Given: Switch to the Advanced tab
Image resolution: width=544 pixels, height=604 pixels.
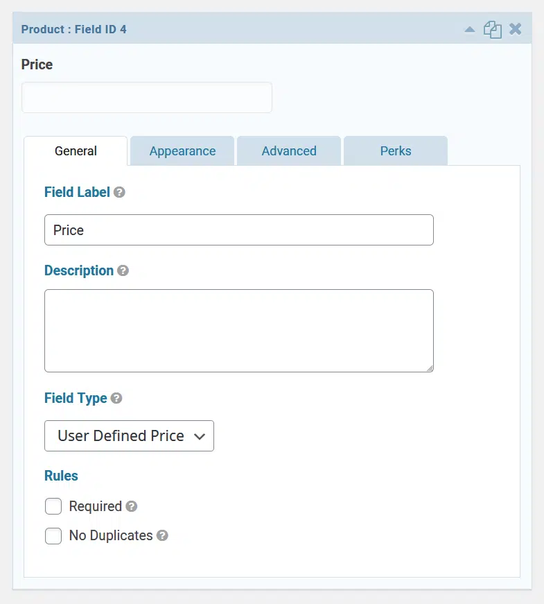Looking at the screenshot, I should click(289, 150).
